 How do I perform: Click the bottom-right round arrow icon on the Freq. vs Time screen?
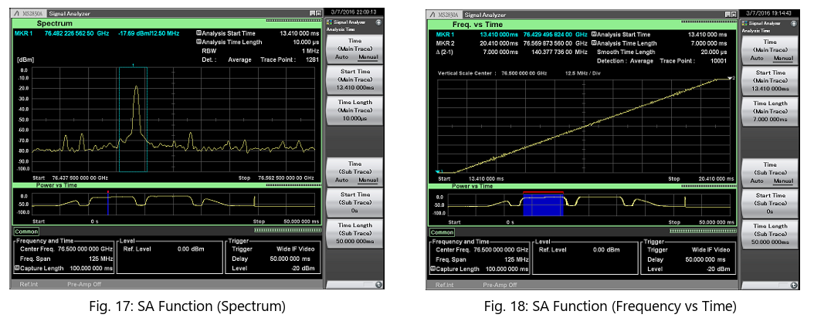pos(792,285)
